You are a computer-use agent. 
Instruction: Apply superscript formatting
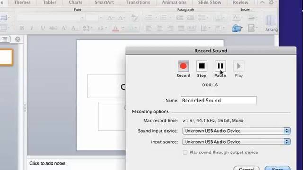[64, 28]
